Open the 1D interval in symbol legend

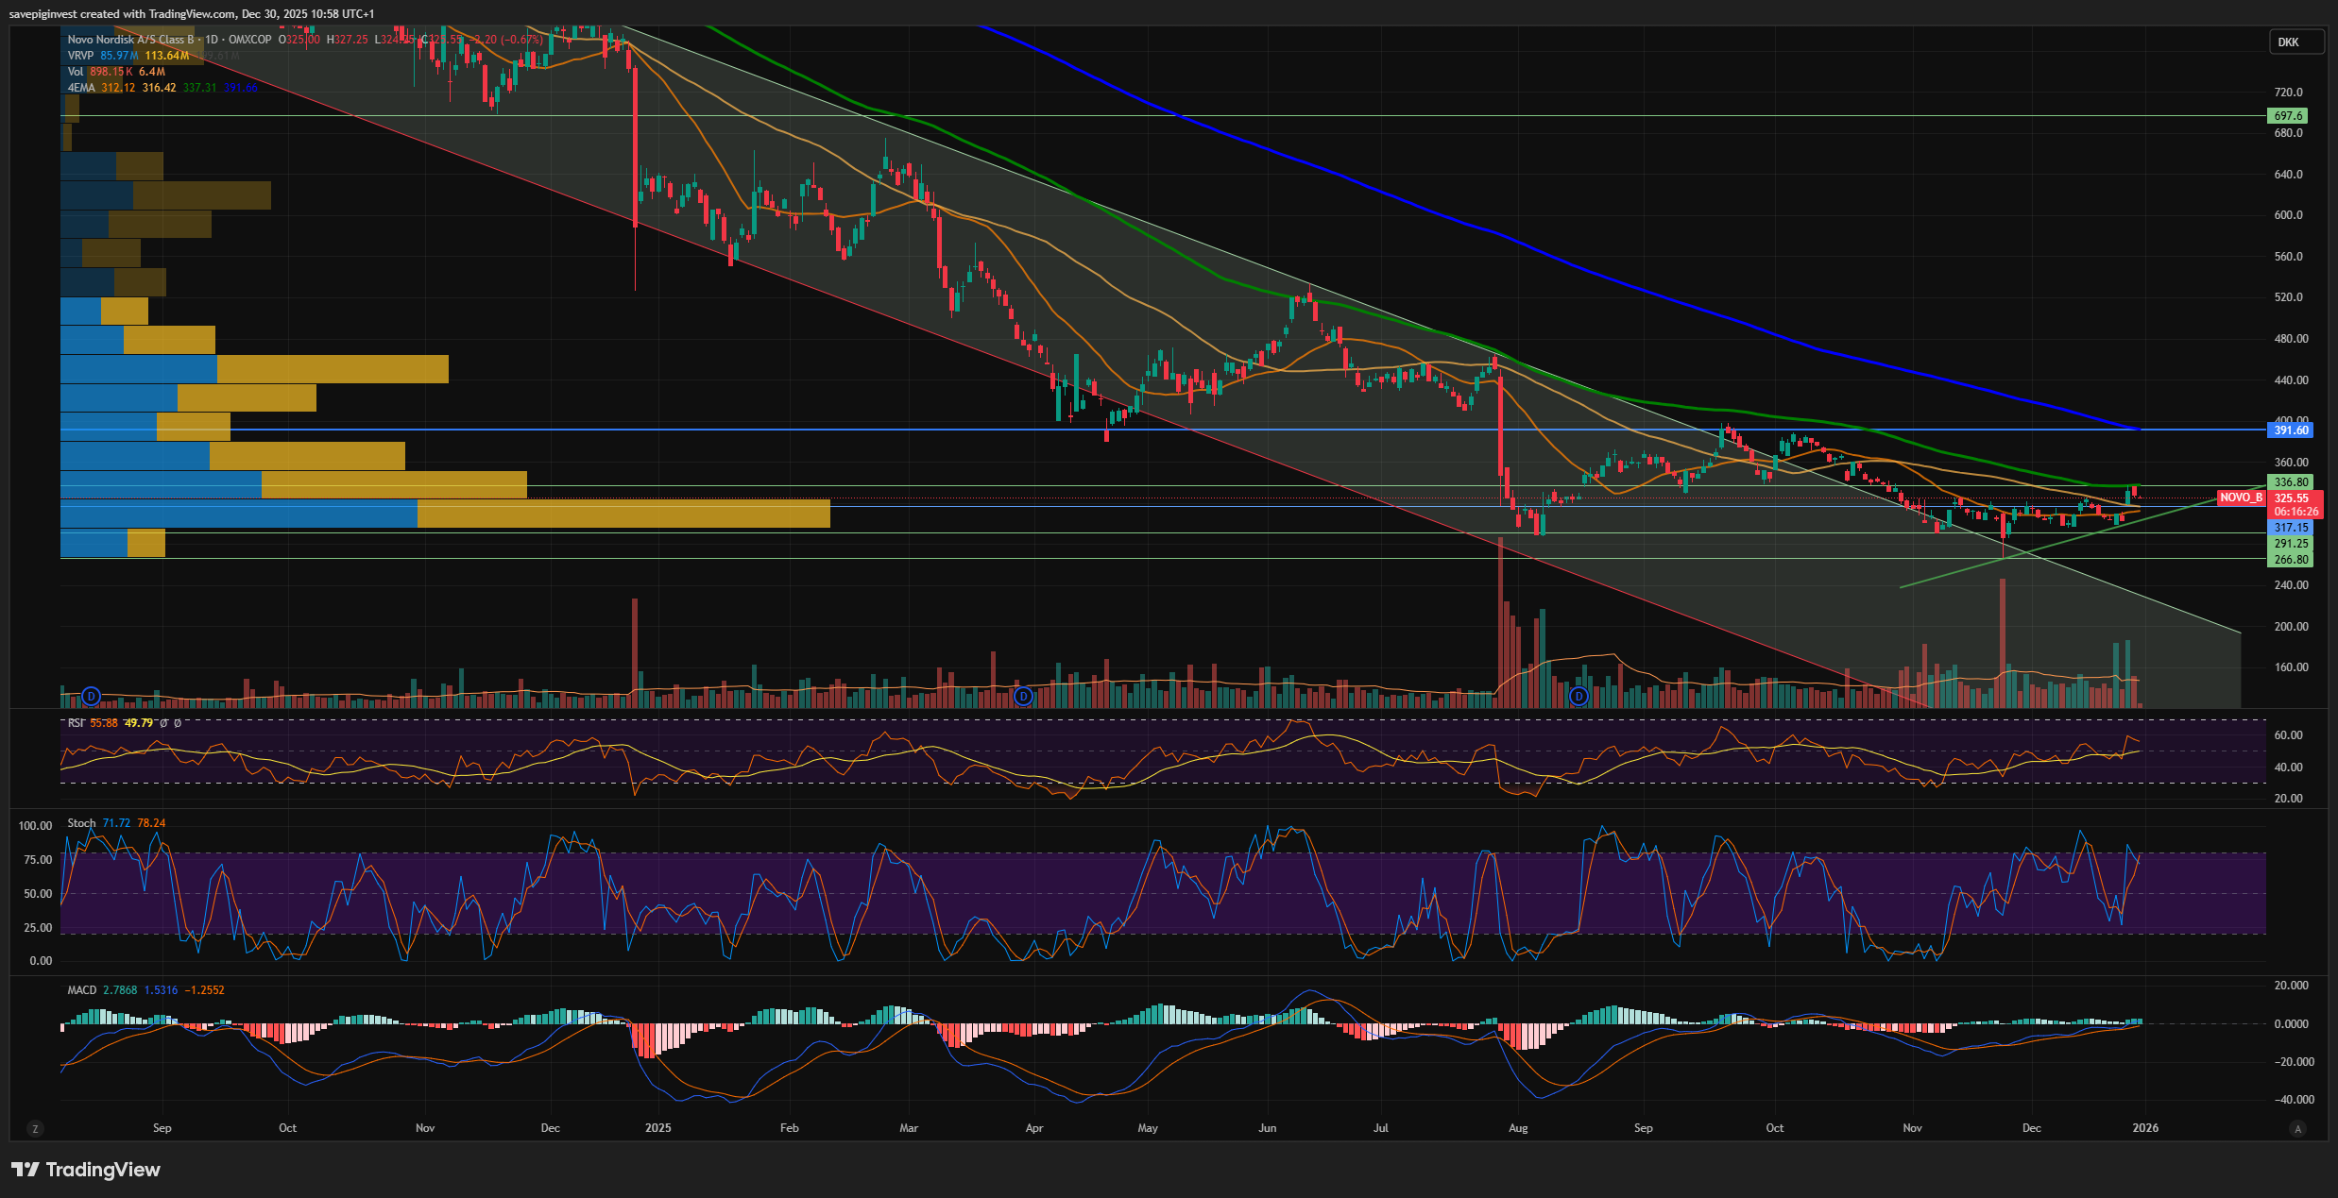pos(211,40)
